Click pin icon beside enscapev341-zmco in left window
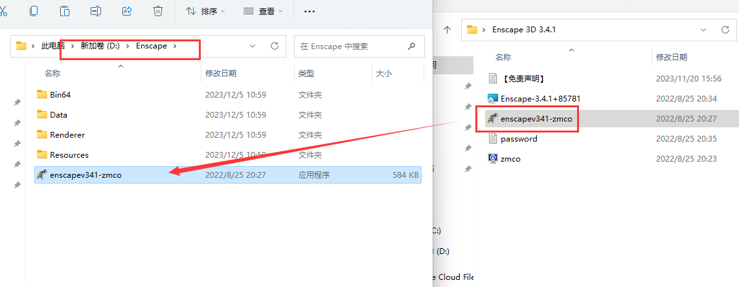The width and height of the screenshot is (739, 287). coord(16,186)
